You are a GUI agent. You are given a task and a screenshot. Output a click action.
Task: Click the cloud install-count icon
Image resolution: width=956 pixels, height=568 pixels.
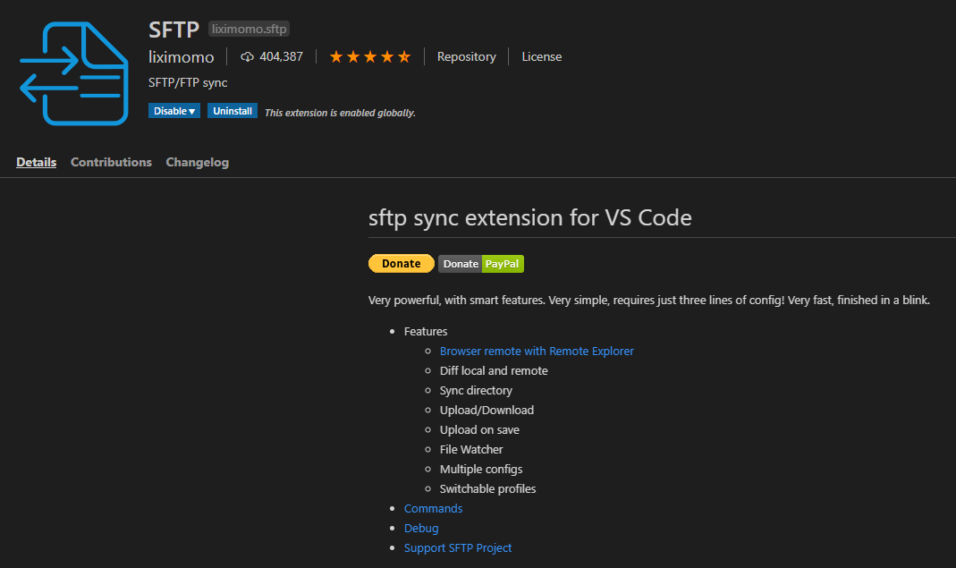[x=247, y=56]
